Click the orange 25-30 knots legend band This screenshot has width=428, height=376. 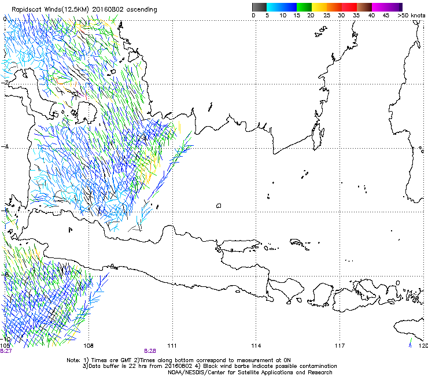[x=334, y=7]
